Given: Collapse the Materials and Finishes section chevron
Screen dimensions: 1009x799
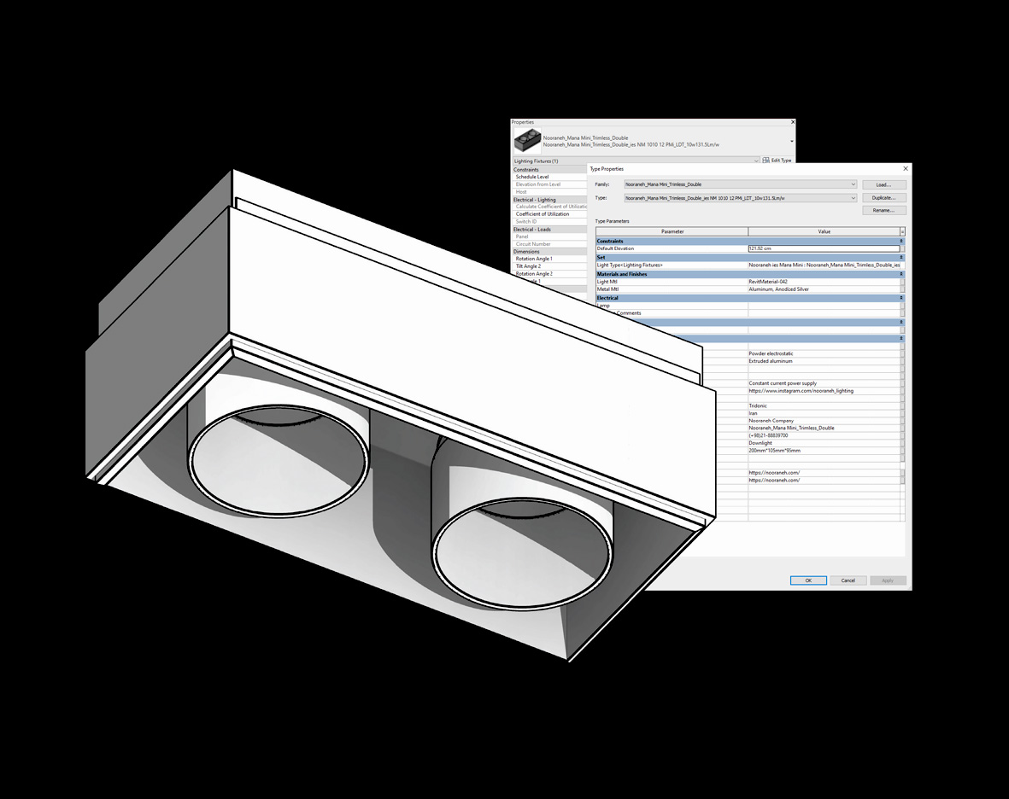Looking at the screenshot, I should click(x=900, y=274).
